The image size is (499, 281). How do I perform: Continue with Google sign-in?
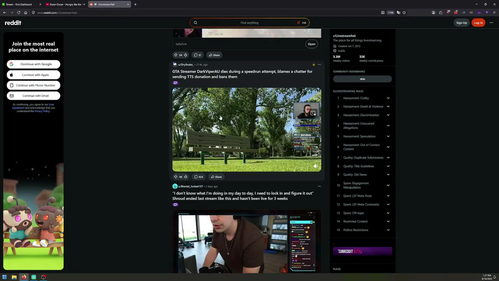(x=34, y=64)
